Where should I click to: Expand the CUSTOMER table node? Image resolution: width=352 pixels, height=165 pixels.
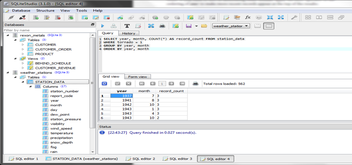click(23, 45)
